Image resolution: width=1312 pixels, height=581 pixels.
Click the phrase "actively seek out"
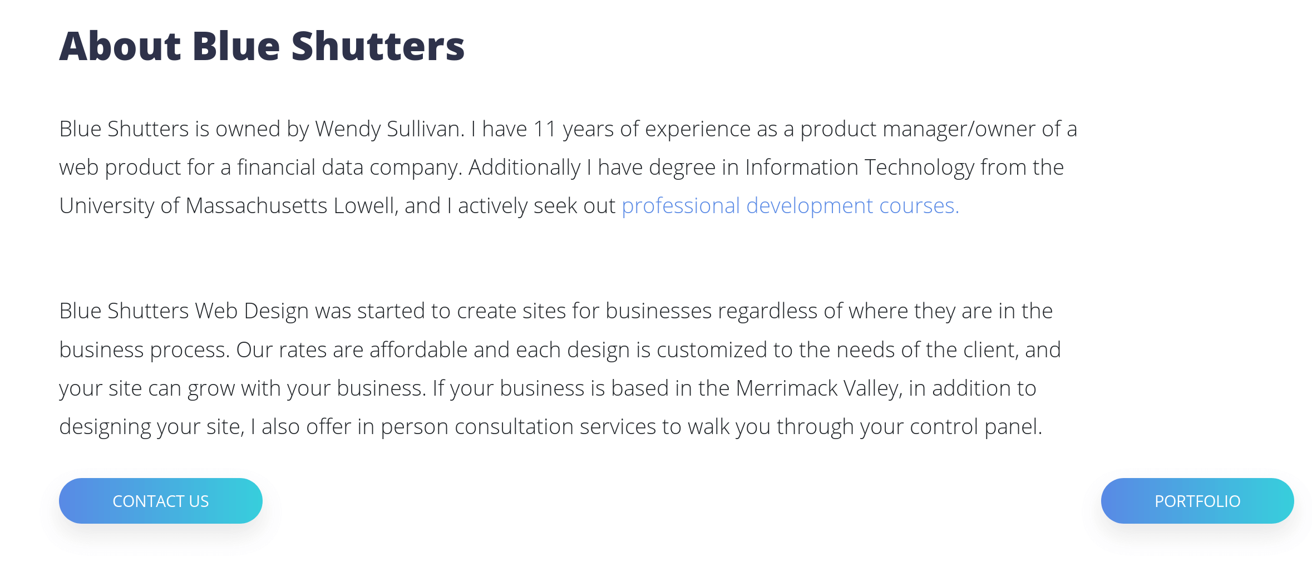(536, 206)
